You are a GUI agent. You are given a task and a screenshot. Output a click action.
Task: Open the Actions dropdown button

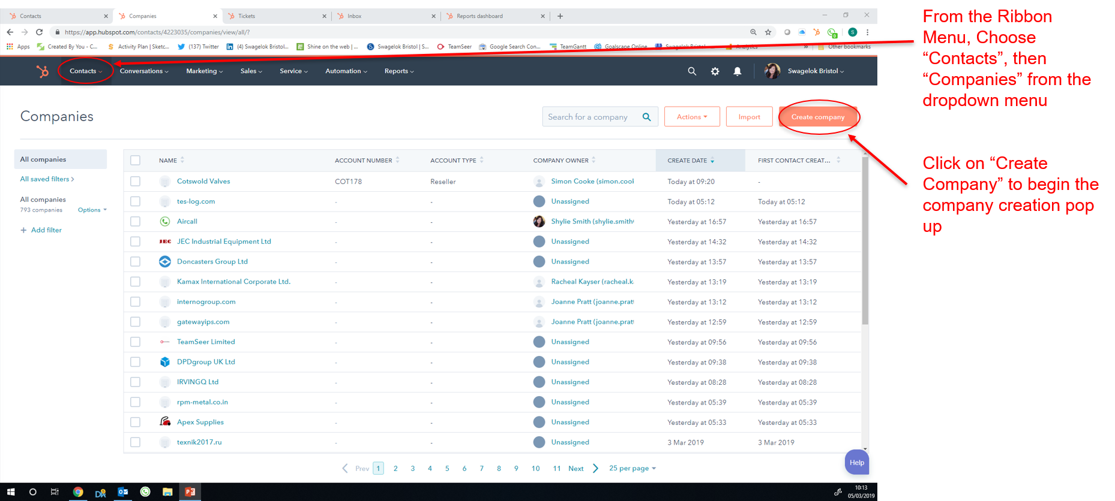[692, 117]
